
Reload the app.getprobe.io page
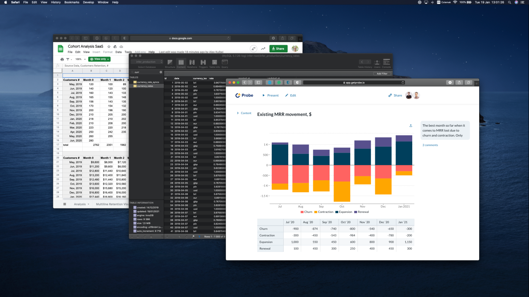tap(403, 82)
